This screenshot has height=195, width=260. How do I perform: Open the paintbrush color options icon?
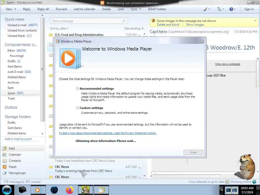click(x=205, y=9)
